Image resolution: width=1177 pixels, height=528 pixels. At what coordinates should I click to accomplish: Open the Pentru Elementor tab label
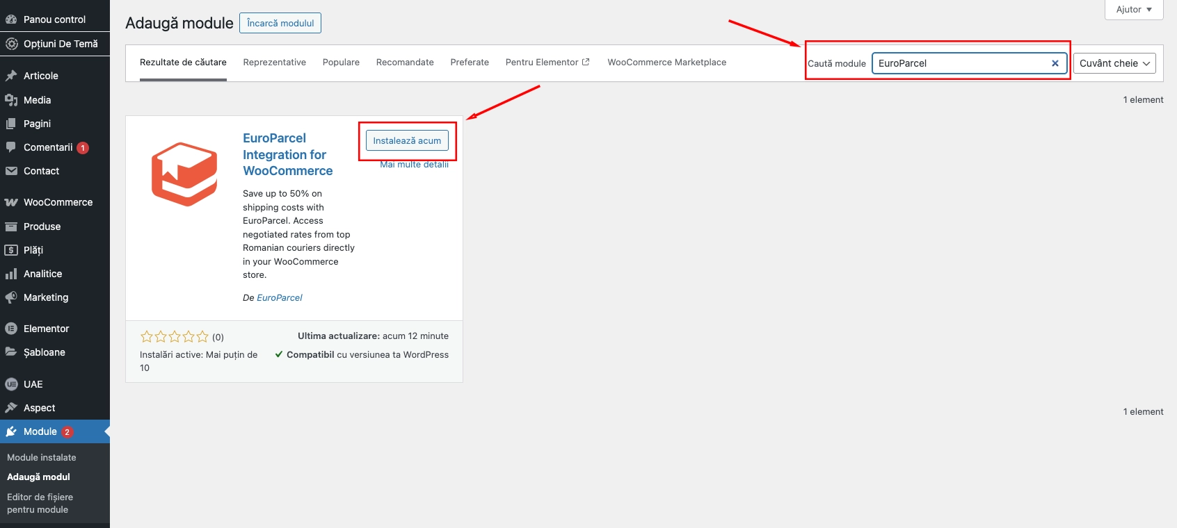point(542,62)
